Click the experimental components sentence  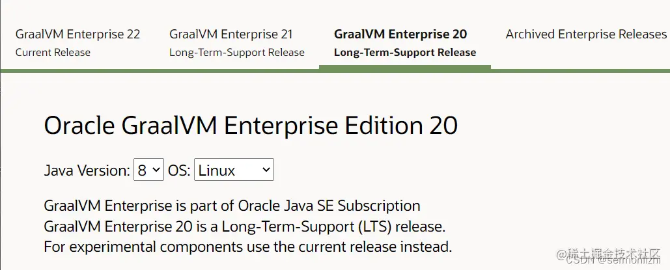[247, 247]
